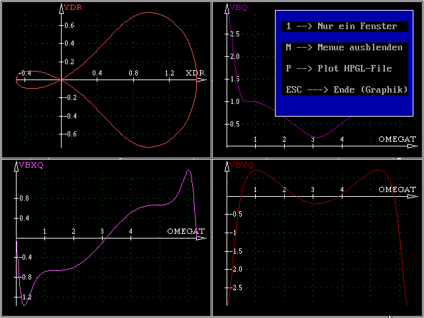Click the peak of the magenta VBXQ curve
Viewport: 424px width, 318px height.
(189, 170)
